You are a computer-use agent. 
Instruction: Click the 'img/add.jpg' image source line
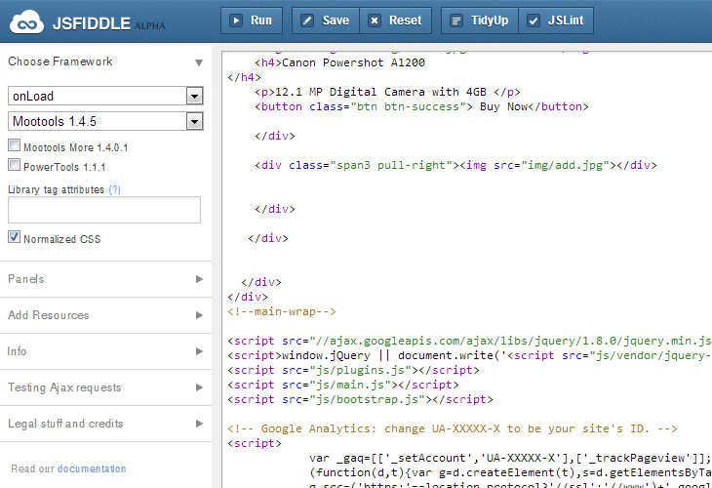[x=455, y=165]
